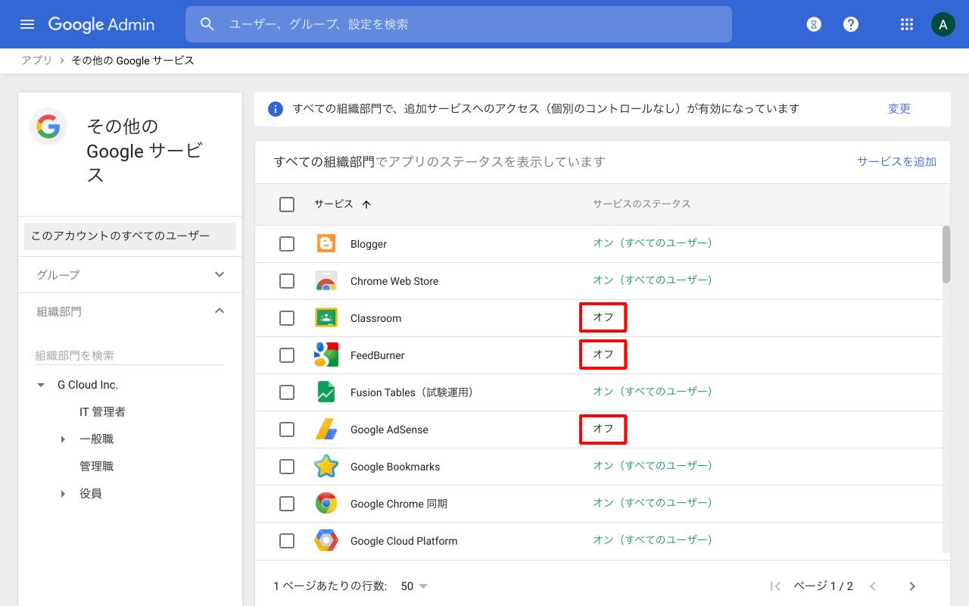This screenshot has width=969, height=606.
Task: Check the Google AdSense checkbox
Action: tap(287, 430)
